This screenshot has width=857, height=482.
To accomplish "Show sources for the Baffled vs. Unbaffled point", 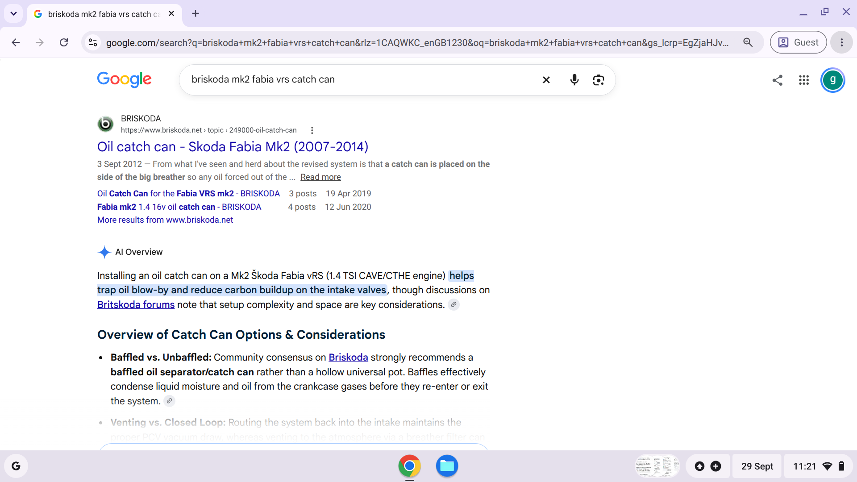I will [169, 401].
